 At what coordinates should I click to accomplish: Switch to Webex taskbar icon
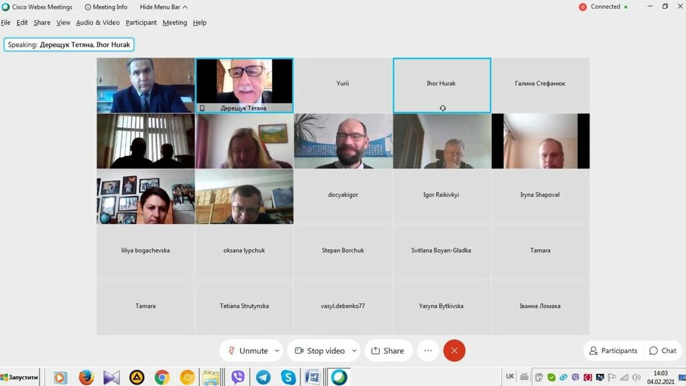click(339, 377)
